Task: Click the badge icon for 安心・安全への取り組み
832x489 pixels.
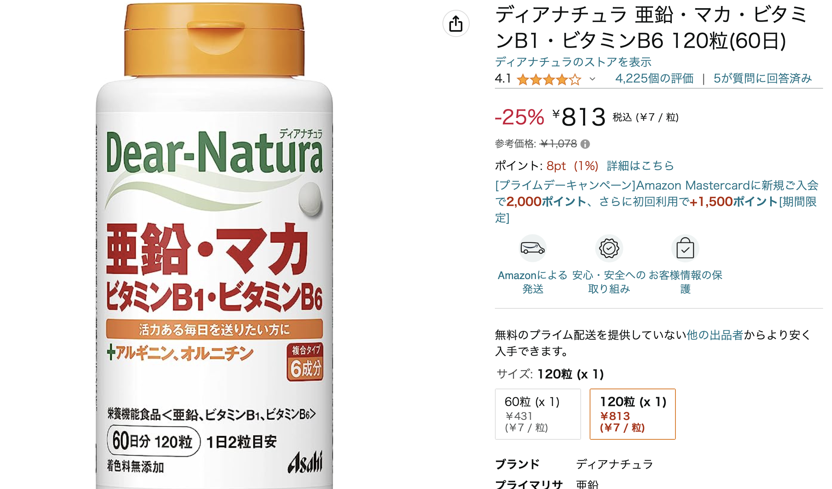Action: pyautogui.click(x=609, y=248)
